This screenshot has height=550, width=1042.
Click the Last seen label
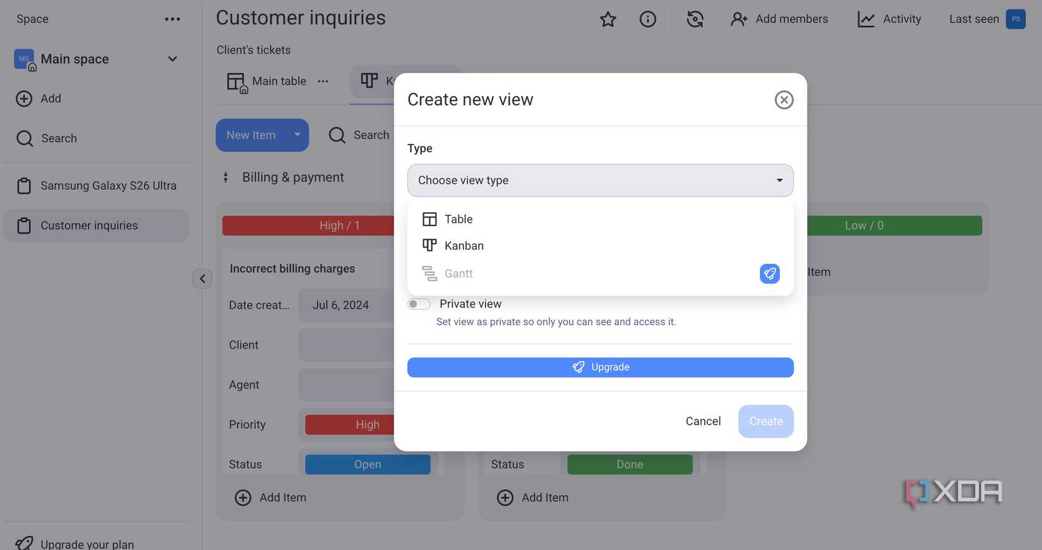(974, 19)
